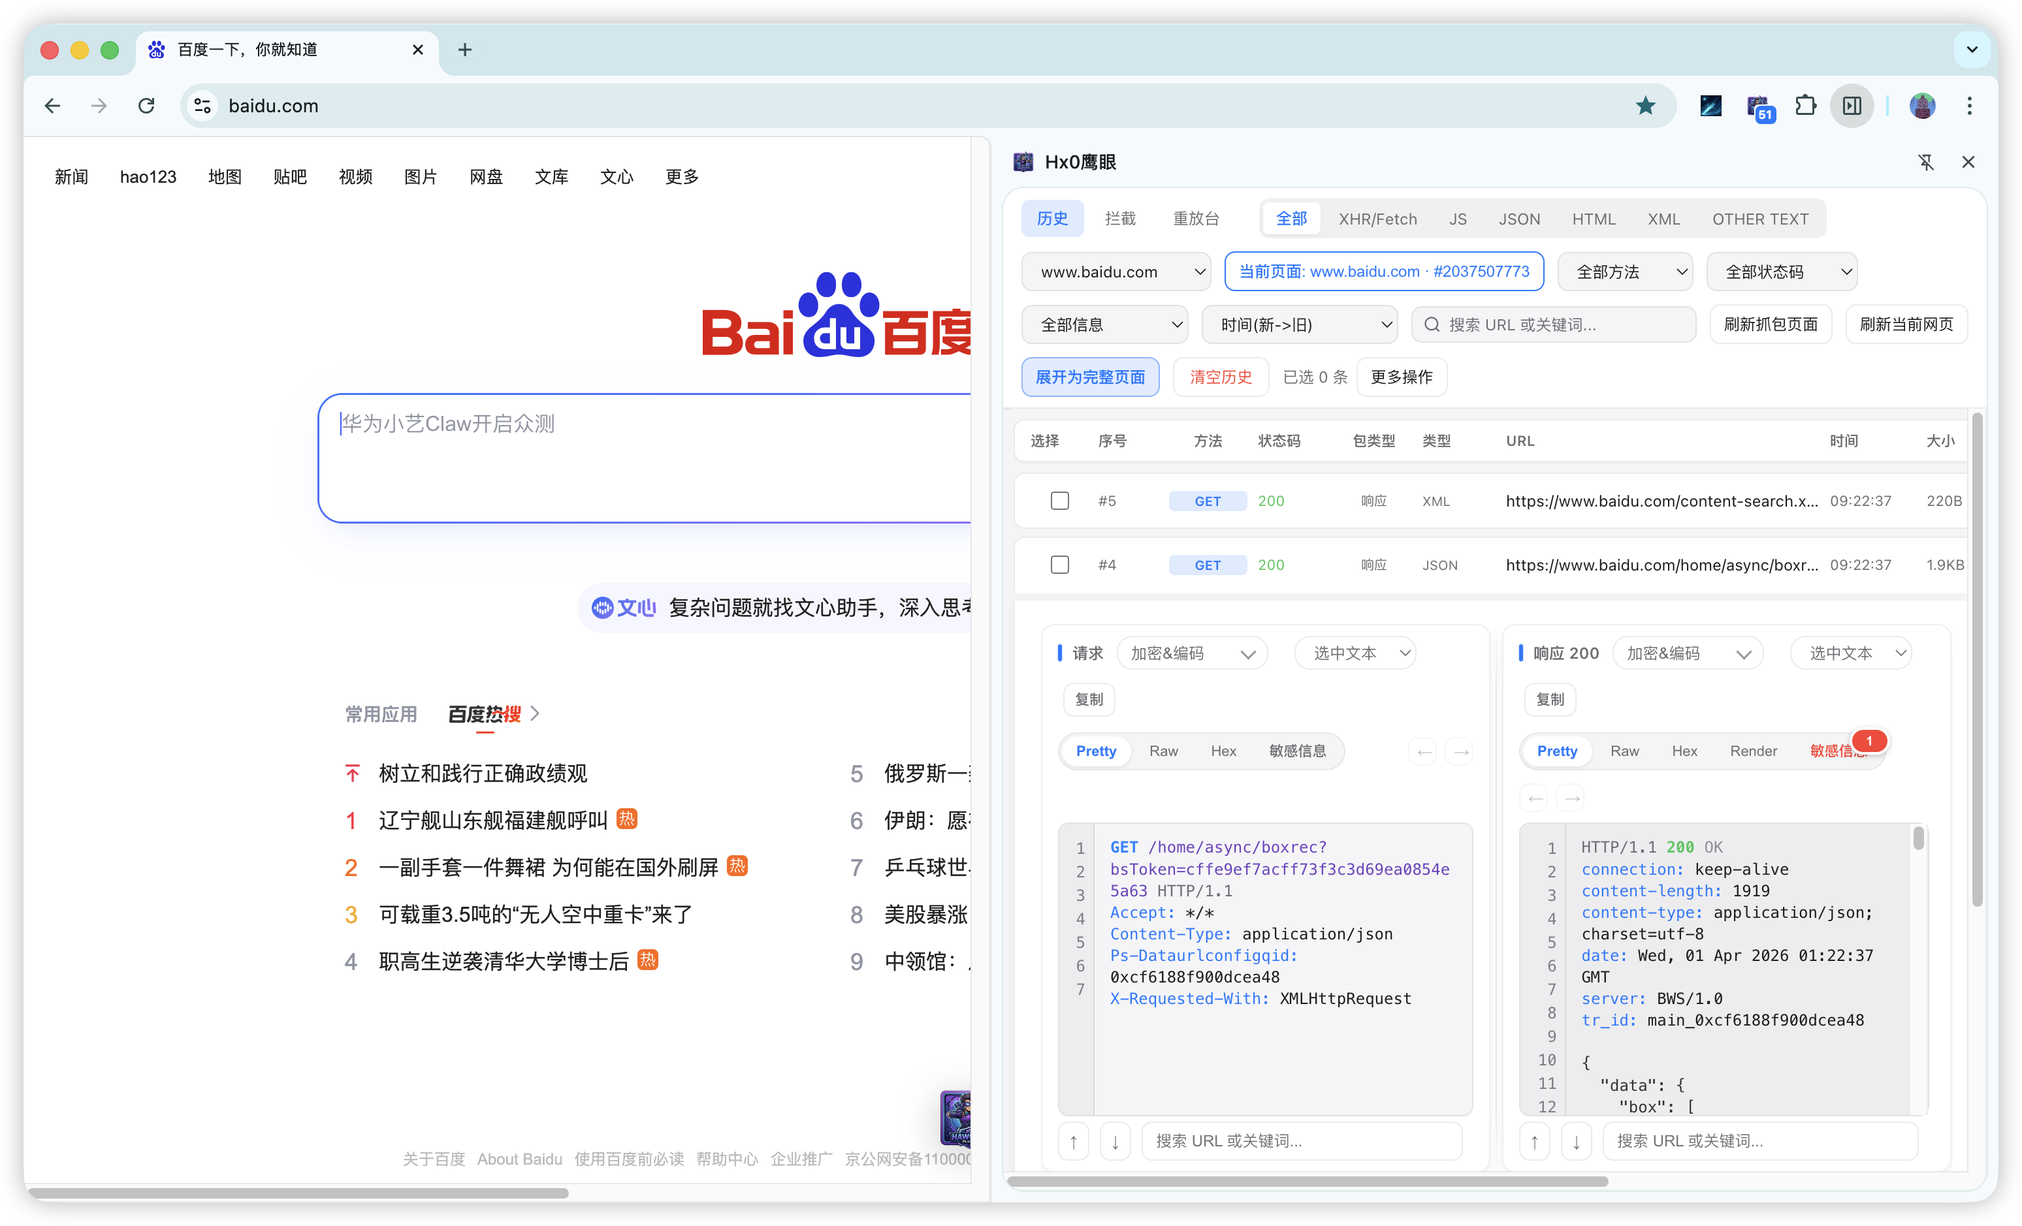Open the Extensions puzzle piece icon
Viewport: 2022px width, 1226px height.
click(1805, 106)
